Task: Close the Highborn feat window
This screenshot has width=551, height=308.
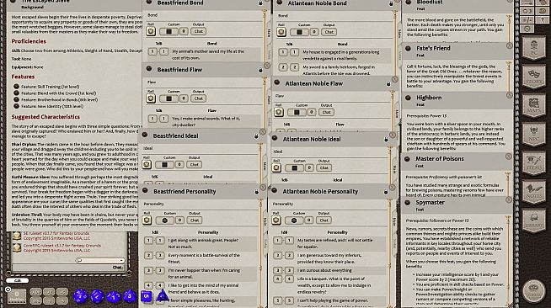Action: [x=509, y=95]
